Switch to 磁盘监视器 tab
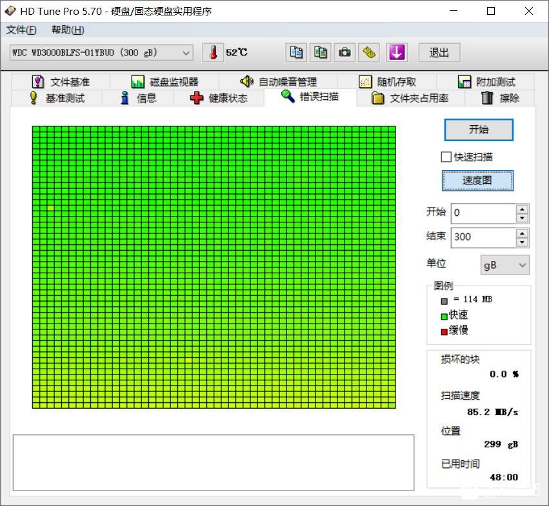The height and width of the screenshot is (506, 549). [x=165, y=82]
